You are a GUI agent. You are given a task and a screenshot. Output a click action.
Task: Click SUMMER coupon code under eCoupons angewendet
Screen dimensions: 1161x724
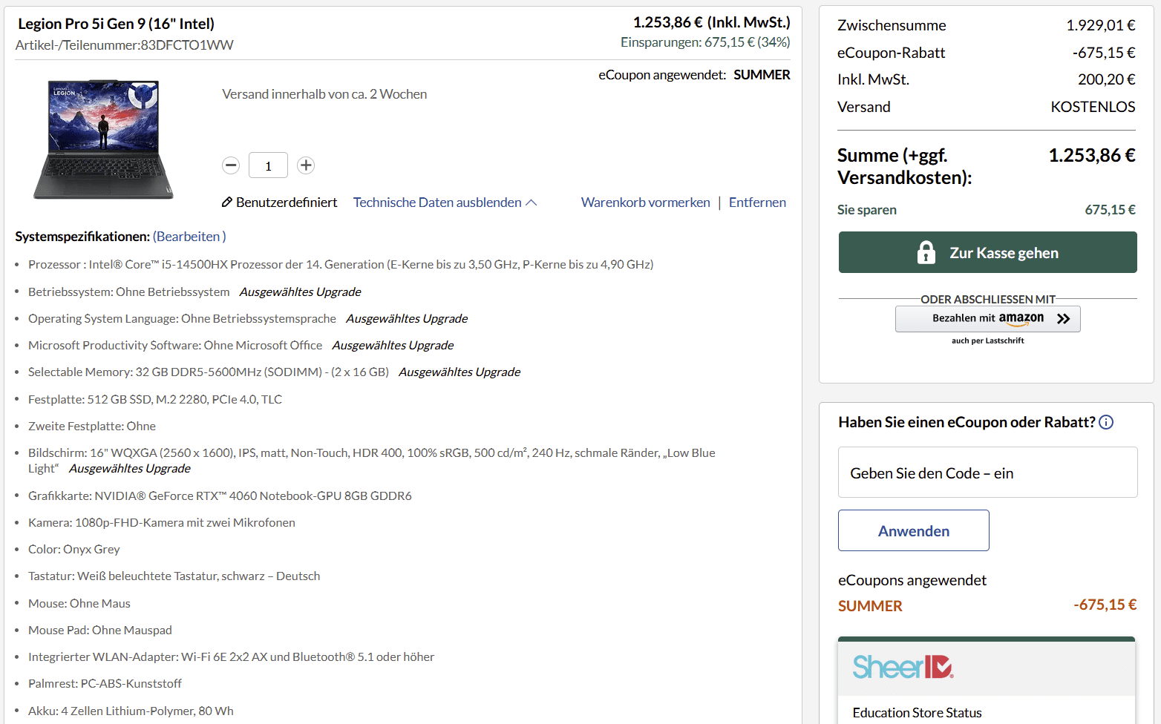(x=870, y=606)
